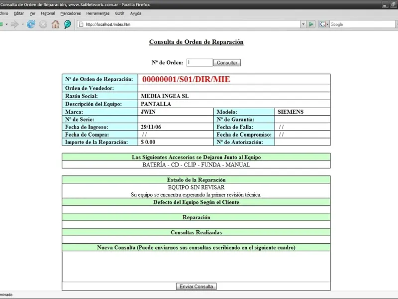Click the sentence "Su equipo se encuentra esperando…"
Screen dimensions: 398x299
pyautogui.click(x=196, y=195)
